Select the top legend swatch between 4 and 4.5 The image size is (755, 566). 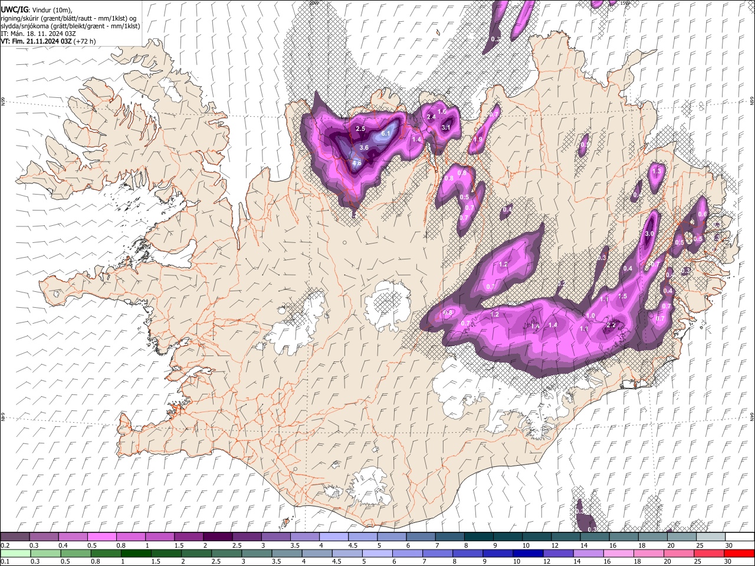tap(333, 537)
